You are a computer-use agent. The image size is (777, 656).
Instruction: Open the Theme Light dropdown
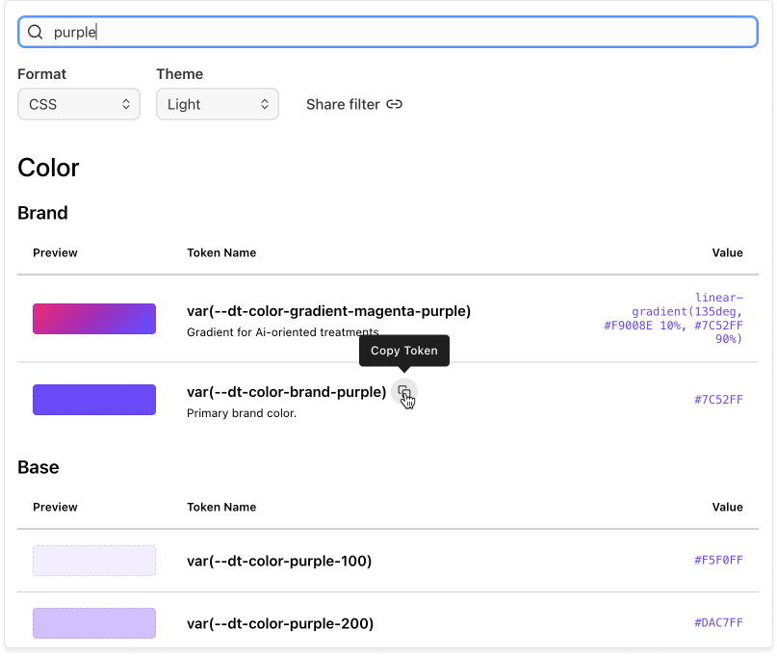(x=218, y=104)
